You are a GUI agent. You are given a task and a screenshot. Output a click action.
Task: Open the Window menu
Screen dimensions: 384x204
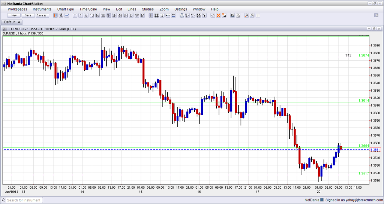point(199,9)
